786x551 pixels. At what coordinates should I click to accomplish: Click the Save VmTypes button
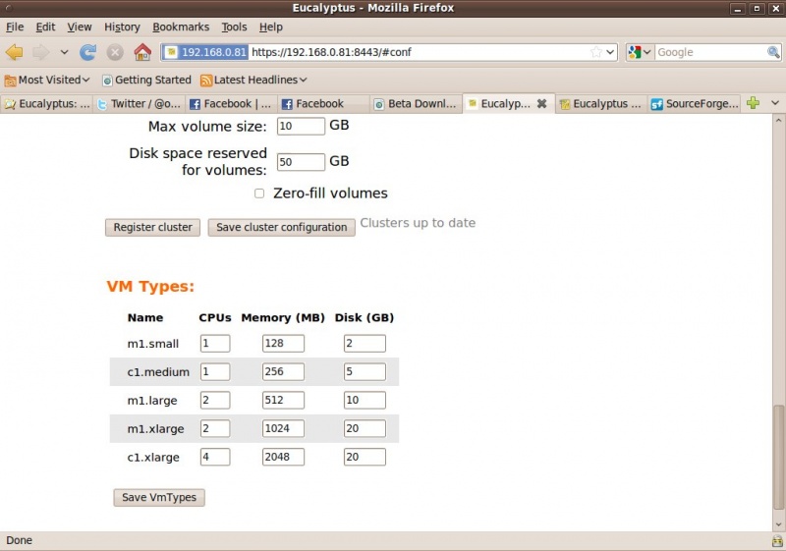(159, 497)
